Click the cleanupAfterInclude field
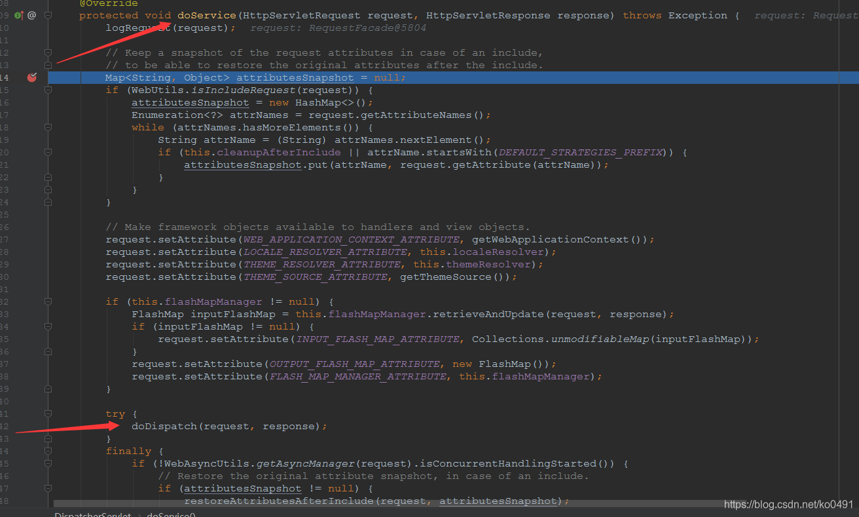This screenshot has height=517, width=859. 278,152
